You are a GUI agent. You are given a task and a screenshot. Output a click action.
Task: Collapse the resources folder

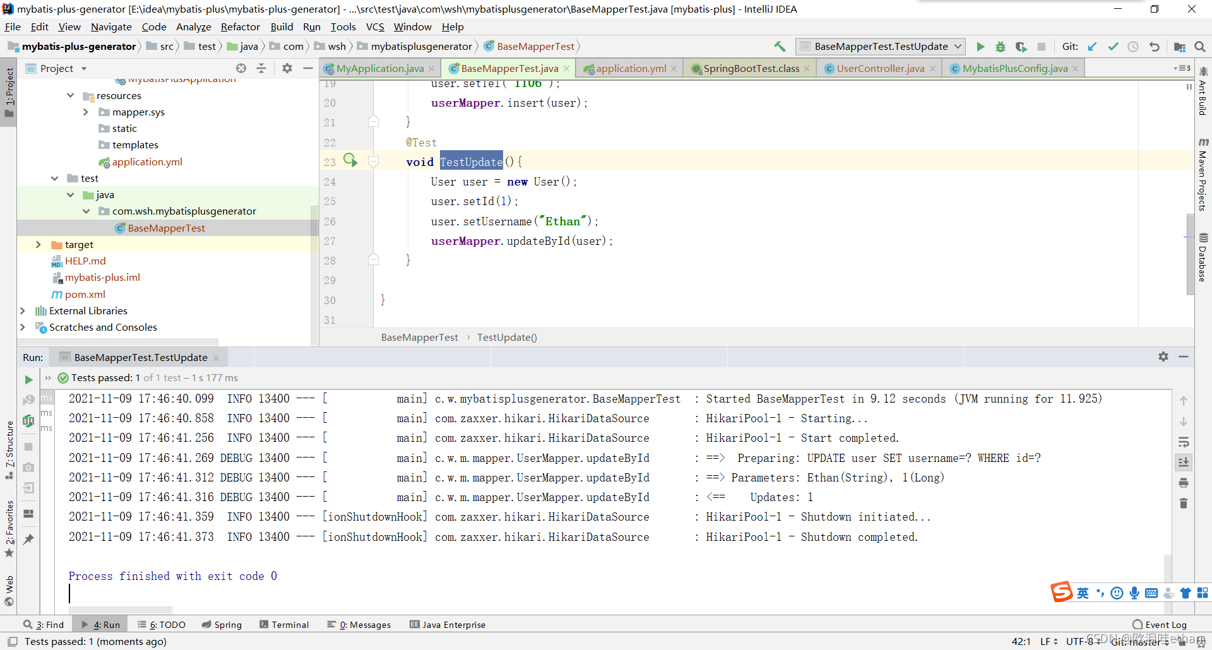(x=70, y=95)
